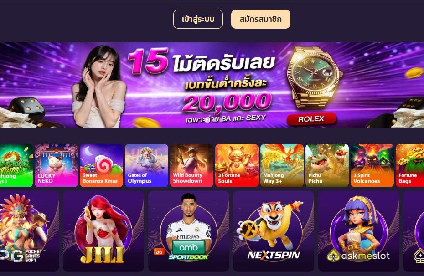Click the red ROLEX label on banner
Screen dimensions: 424x276
[x=311, y=119]
